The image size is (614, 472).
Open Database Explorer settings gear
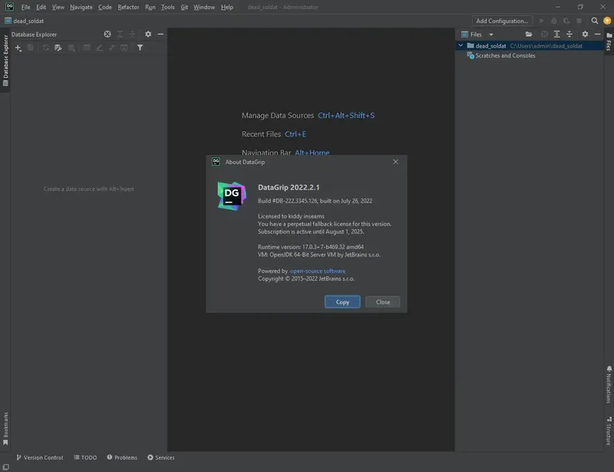(148, 34)
